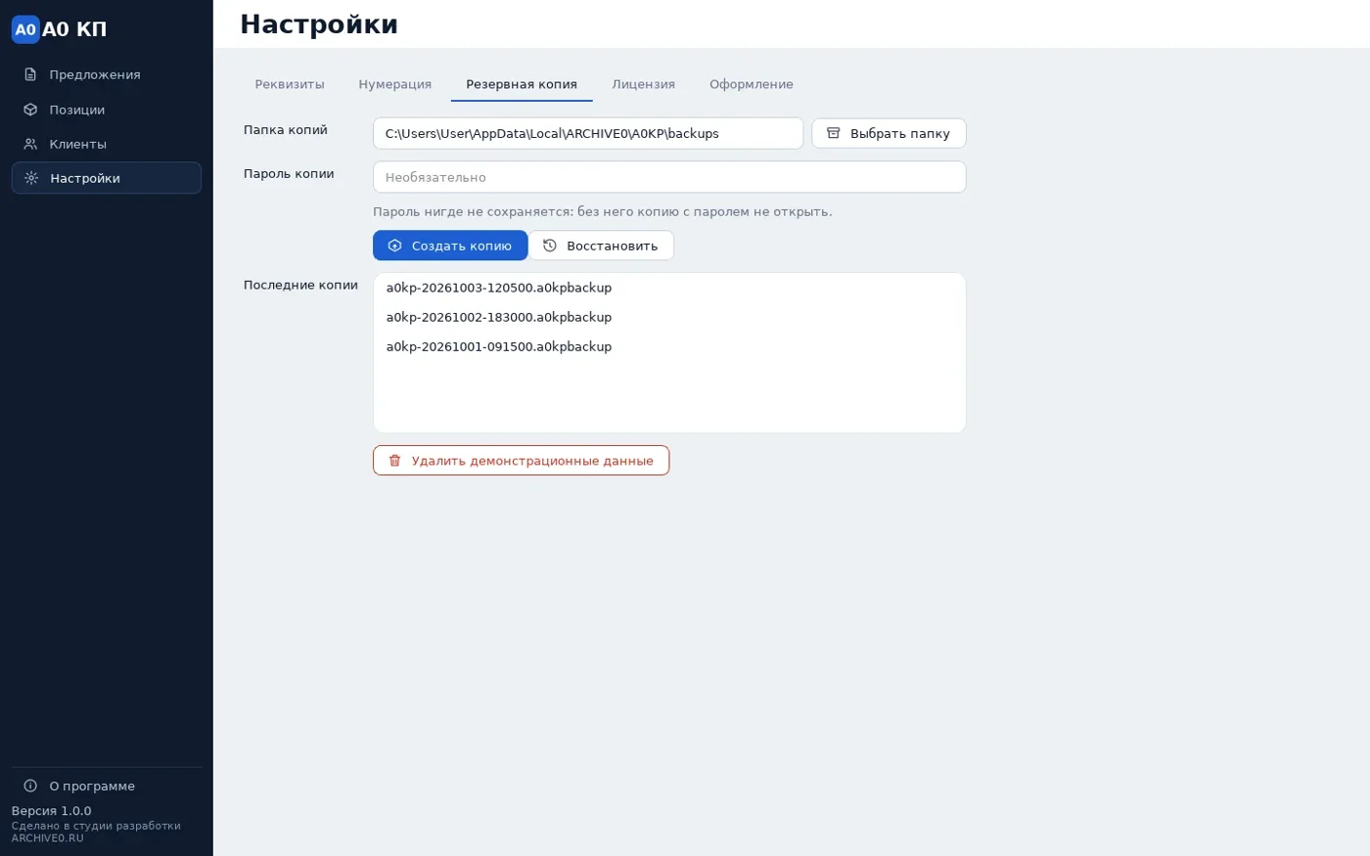
Task: Click the Версия 1.0.0 label
Action: (52, 811)
